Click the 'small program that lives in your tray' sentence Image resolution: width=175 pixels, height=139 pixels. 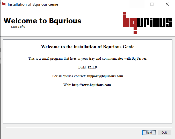(x=88, y=59)
